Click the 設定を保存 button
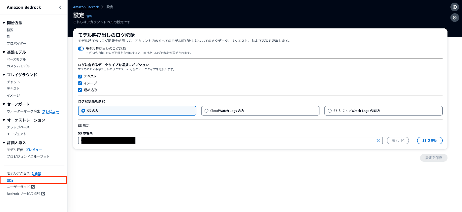Image resolution: width=462 pixels, height=212 pixels. pyautogui.click(x=434, y=158)
